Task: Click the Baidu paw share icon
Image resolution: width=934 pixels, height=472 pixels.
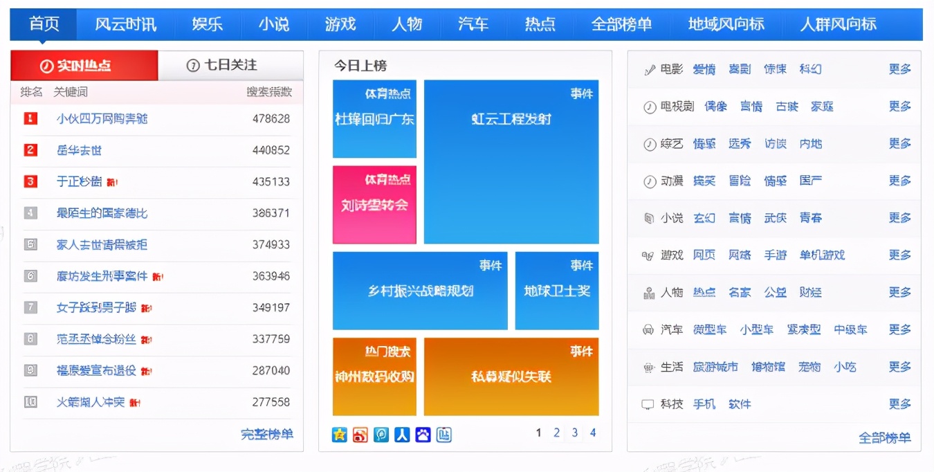Action: (422, 435)
